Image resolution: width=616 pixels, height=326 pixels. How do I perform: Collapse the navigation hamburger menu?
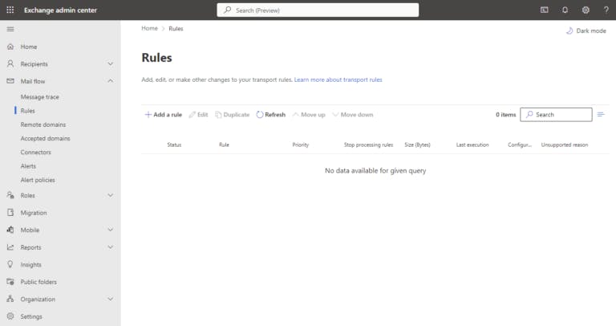10,29
